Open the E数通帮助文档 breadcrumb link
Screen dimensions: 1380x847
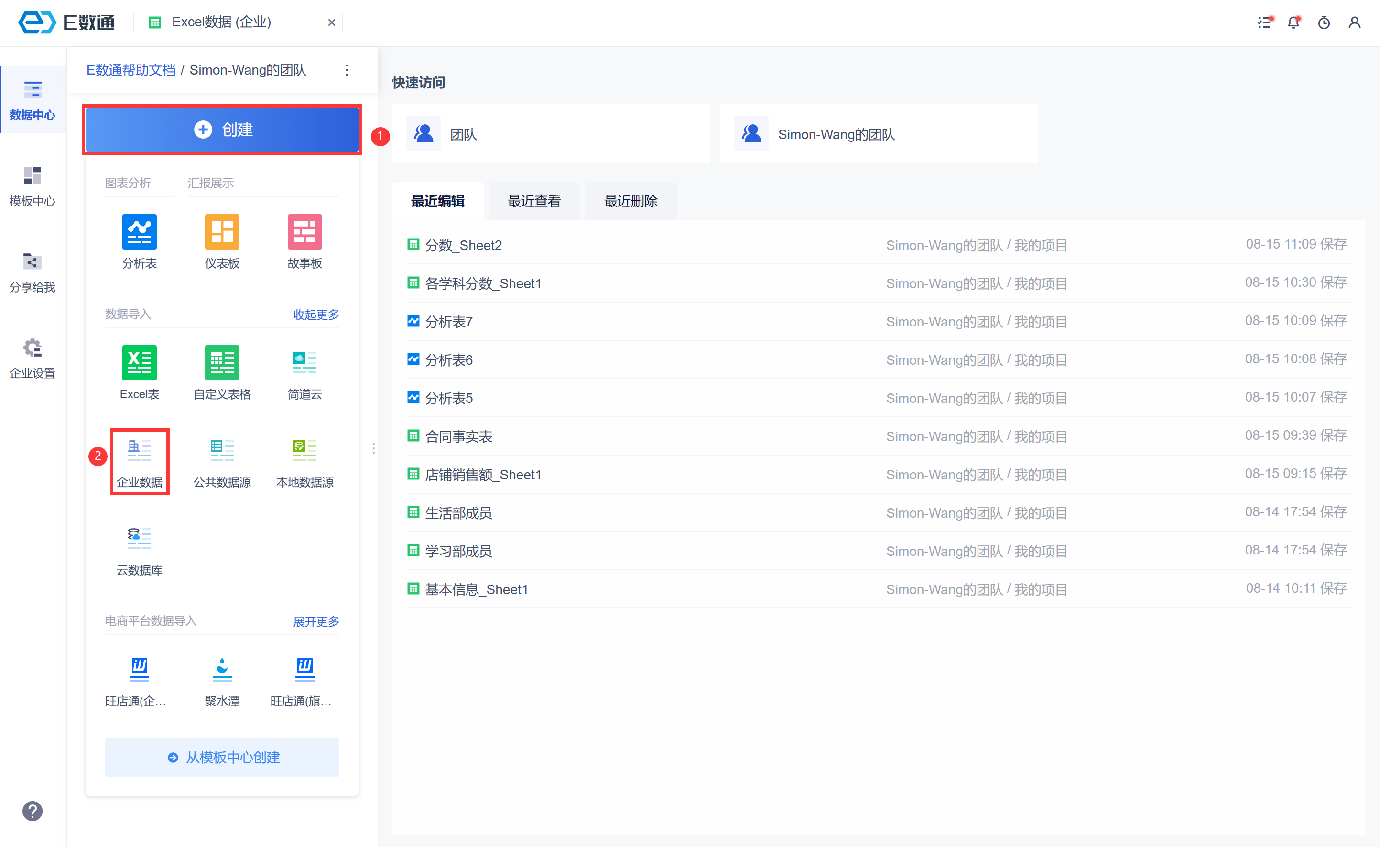[x=130, y=70]
